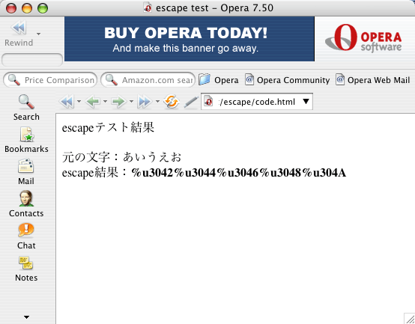The height and width of the screenshot is (324, 415).
Task: Click the text 元の文字：あいうえお
Action: click(122, 157)
